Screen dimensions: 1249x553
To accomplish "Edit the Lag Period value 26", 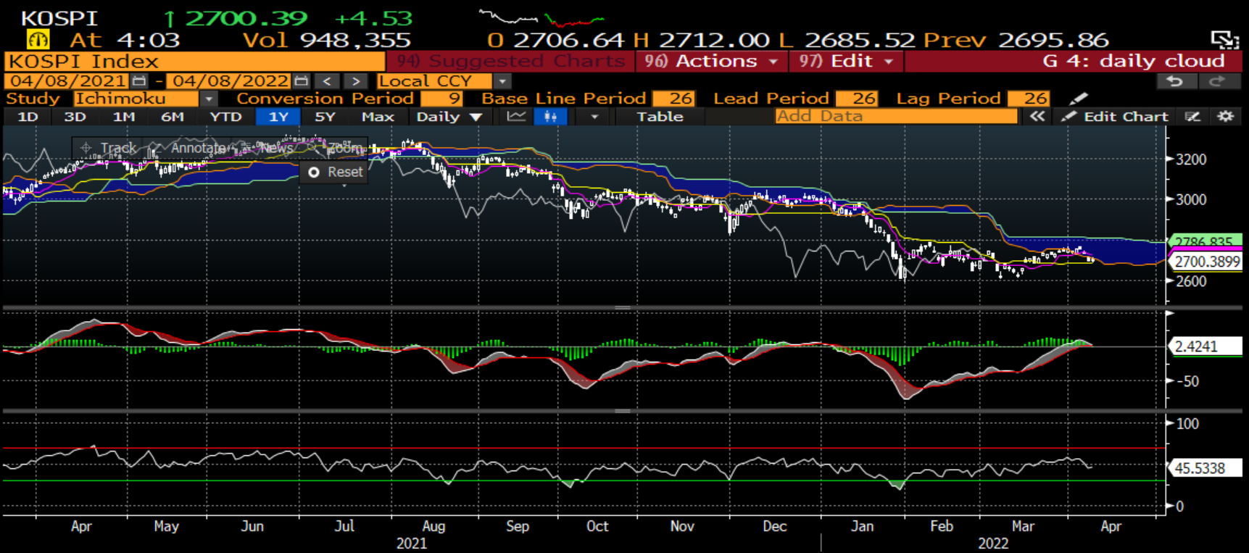I will 1028,99.
